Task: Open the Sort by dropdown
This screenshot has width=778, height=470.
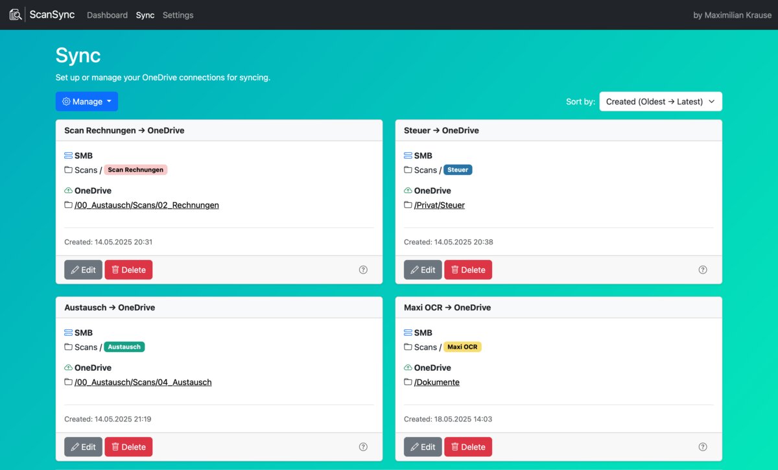Action: point(660,101)
